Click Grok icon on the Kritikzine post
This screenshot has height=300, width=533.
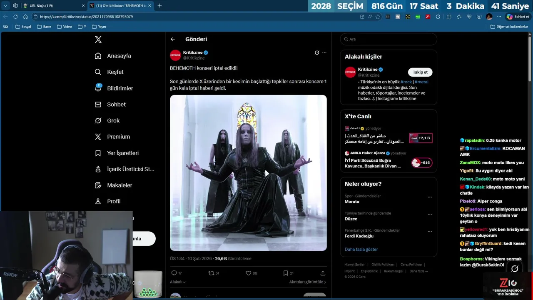click(317, 53)
